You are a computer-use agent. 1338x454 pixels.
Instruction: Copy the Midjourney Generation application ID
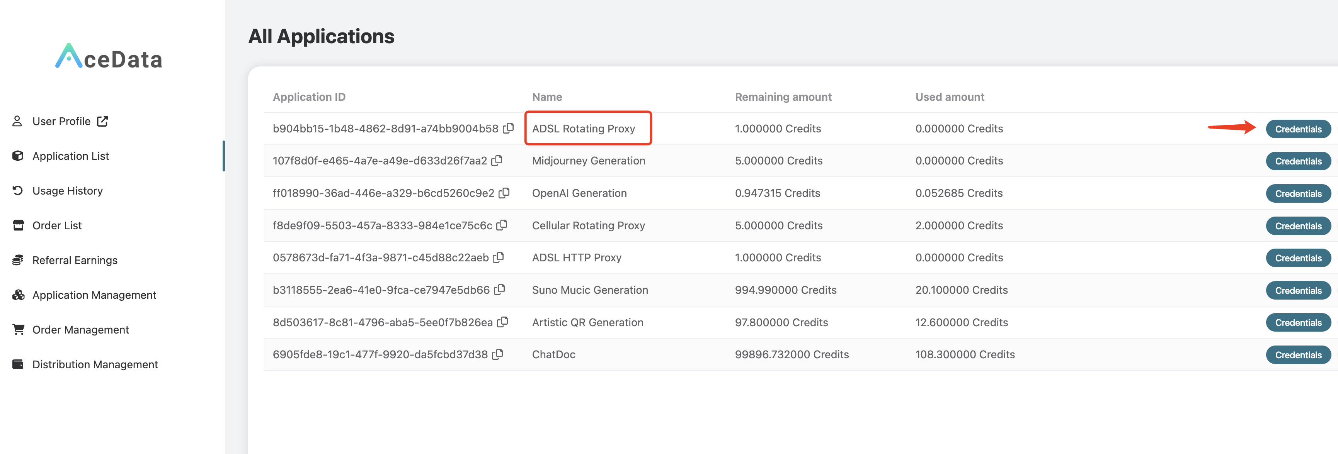(x=497, y=160)
